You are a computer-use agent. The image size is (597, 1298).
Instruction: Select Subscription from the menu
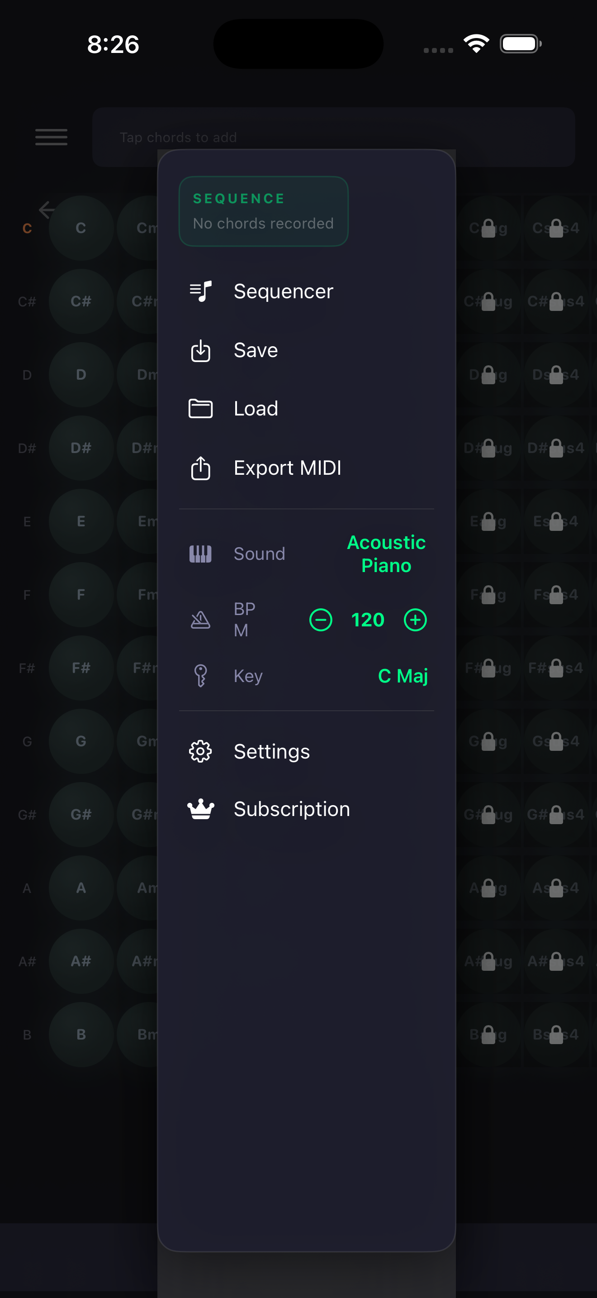click(291, 809)
